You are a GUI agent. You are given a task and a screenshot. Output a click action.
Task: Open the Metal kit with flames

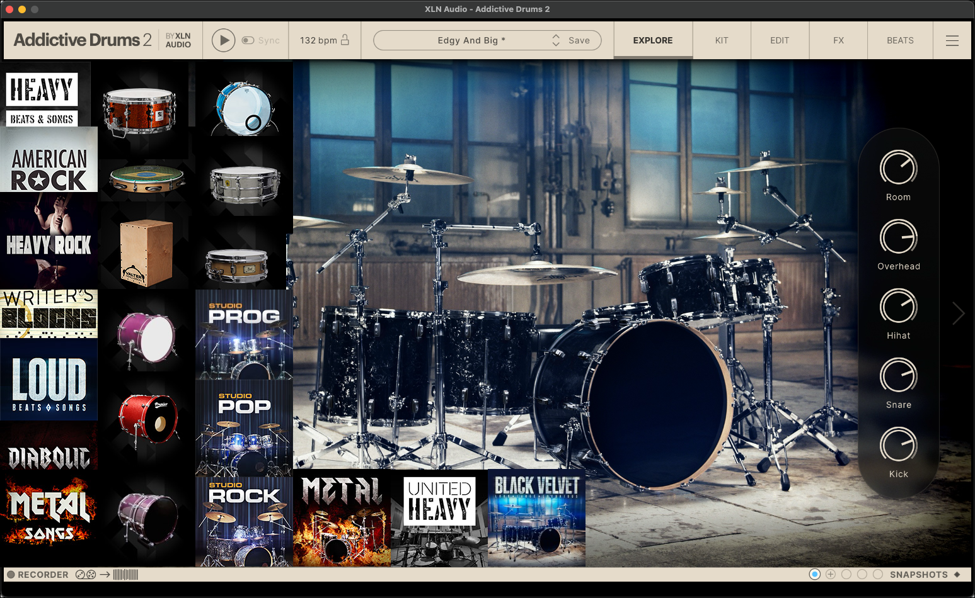pos(342,518)
